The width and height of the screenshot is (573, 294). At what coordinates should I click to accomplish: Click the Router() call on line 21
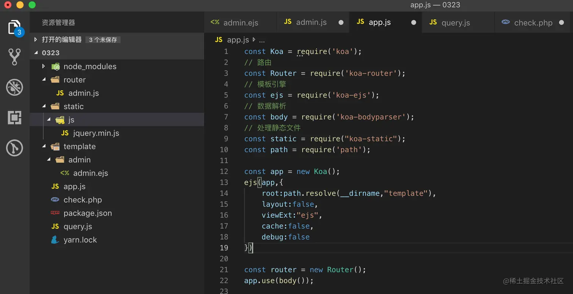point(344,270)
